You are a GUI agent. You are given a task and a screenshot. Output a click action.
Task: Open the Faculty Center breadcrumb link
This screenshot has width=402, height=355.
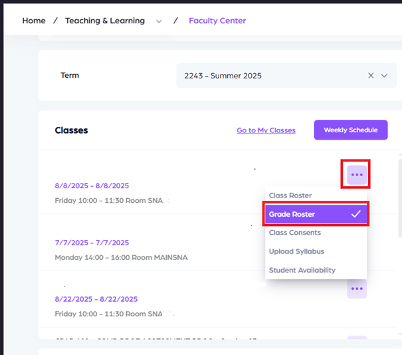(x=217, y=21)
